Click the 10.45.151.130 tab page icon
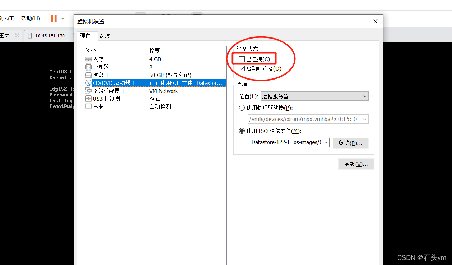The height and width of the screenshot is (265, 452). coord(30,36)
